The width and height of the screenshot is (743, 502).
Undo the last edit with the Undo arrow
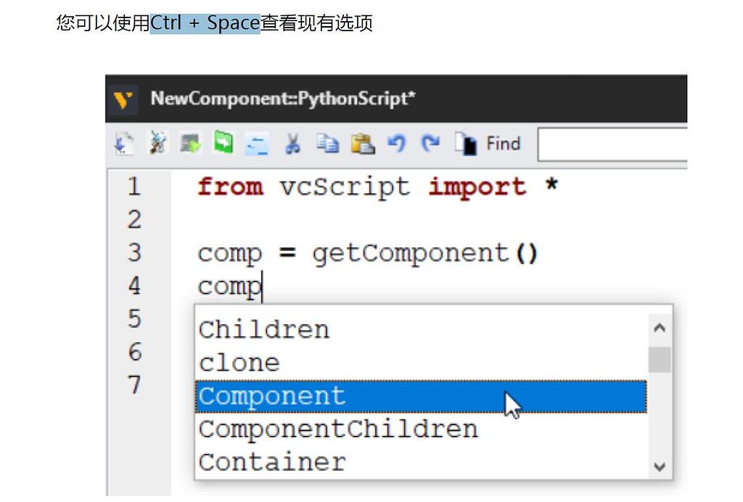click(396, 143)
